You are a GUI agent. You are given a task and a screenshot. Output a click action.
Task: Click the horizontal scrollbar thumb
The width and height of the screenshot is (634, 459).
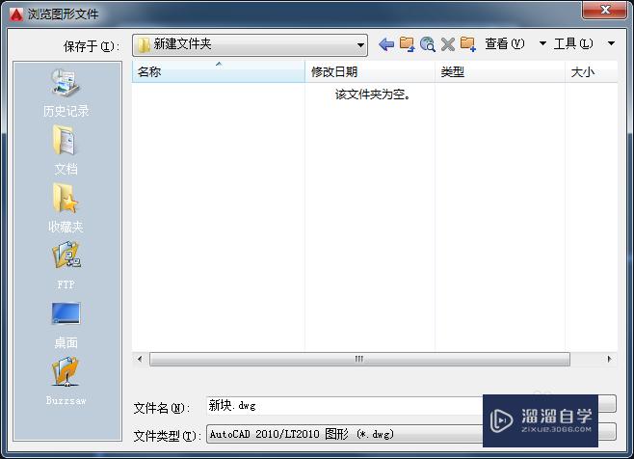point(359,359)
